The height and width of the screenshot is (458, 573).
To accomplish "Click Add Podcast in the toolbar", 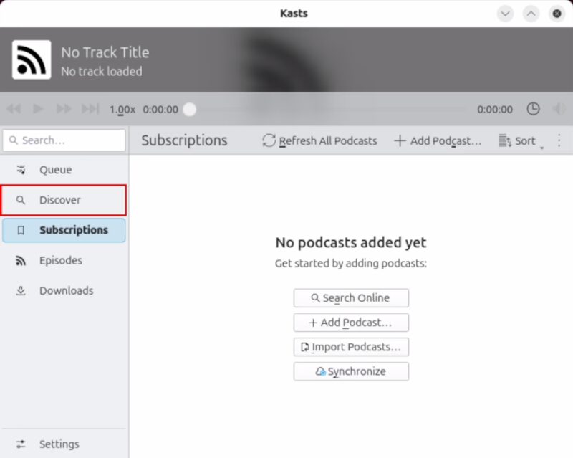I will pos(437,140).
